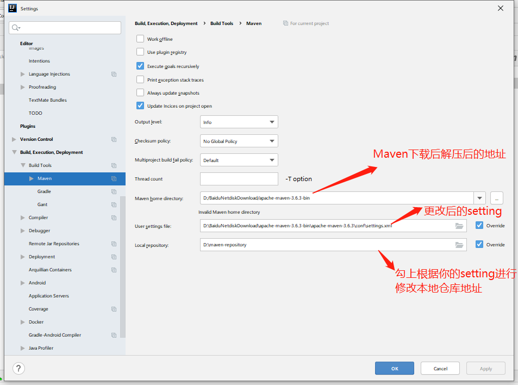Uncheck Update indices on project open
This screenshot has height=385, width=518.
pyautogui.click(x=140, y=105)
